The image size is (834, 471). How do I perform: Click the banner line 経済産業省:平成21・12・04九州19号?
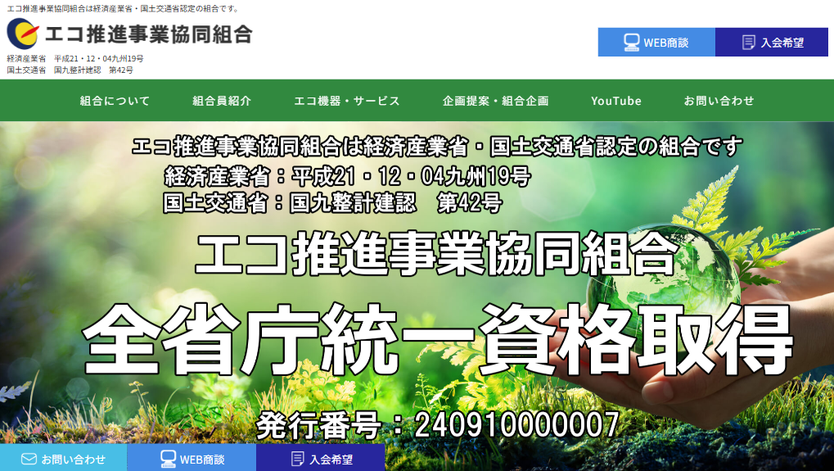(x=347, y=177)
